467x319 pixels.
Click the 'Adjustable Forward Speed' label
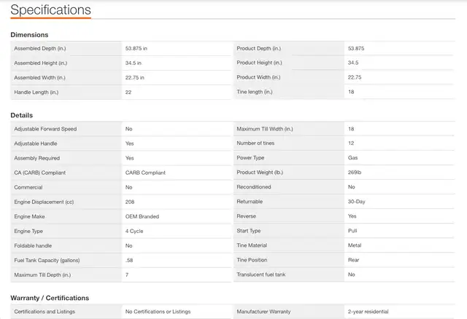(x=45, y=129)
